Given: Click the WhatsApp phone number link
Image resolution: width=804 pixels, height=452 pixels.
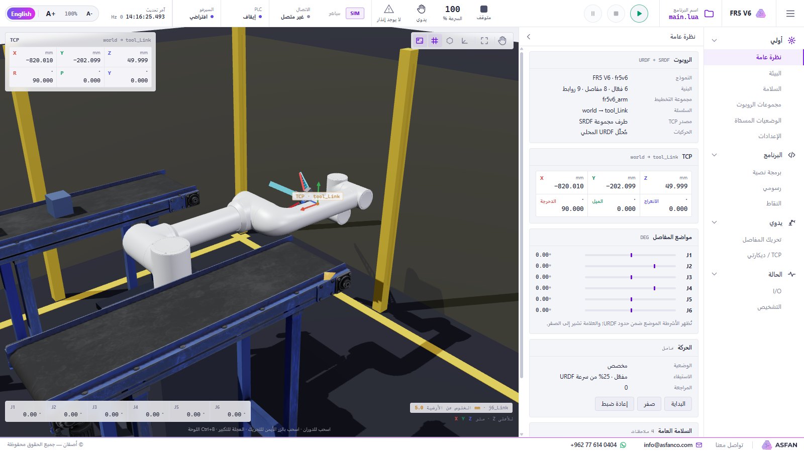Looking at the screenshot, I should [598, 445].
